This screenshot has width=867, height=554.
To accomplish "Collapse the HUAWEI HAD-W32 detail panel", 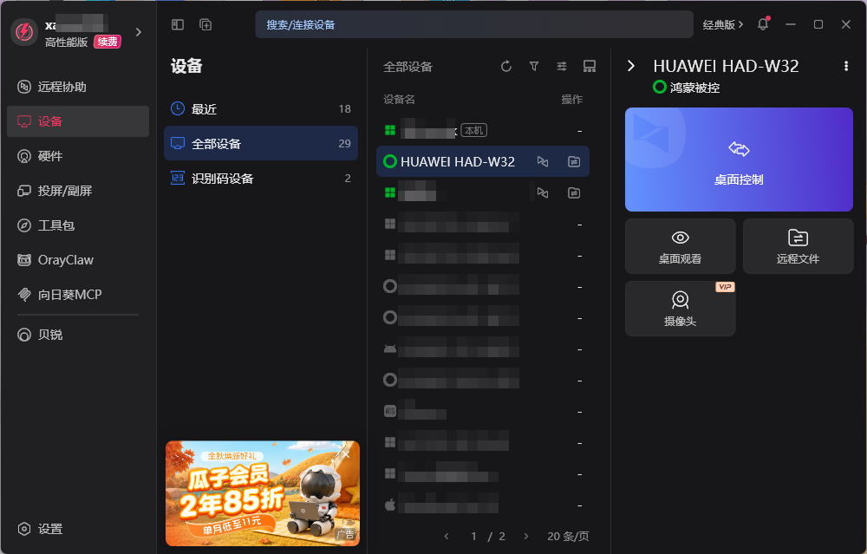I will click(x=631, y=66).
